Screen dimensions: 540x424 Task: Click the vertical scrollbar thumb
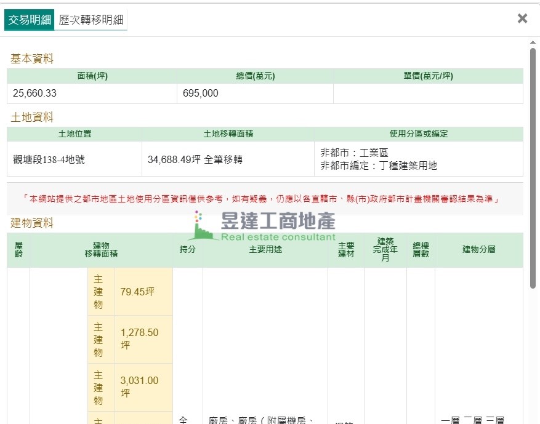[x=533, y=166]
